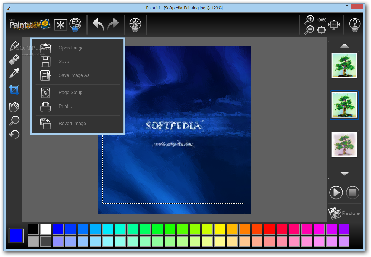Click the Save Image As disk icon
The height and width of the screenshot is (257, 371).
46,75
